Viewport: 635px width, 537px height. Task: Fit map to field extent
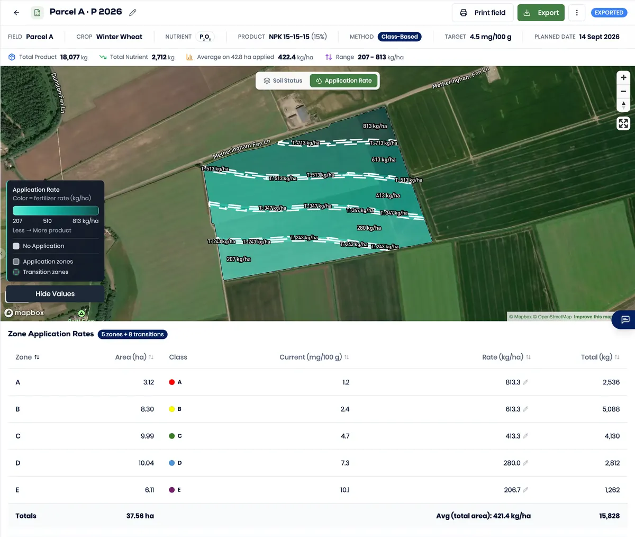pyautogui.click(x=623, y=123)
